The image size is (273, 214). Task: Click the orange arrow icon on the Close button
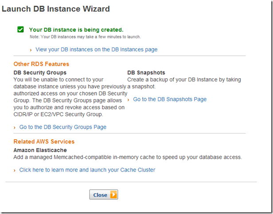pos(113,195)
